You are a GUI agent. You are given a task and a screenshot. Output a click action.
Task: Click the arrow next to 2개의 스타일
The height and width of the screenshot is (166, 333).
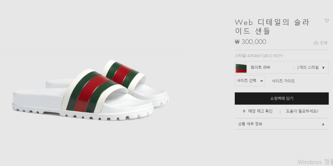tap(323, 67)
